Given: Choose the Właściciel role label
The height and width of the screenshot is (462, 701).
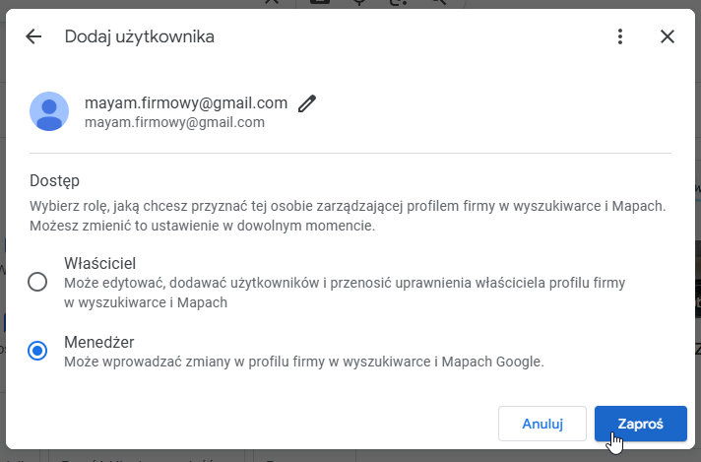Looking at the screenshot, I should (99, 263).
